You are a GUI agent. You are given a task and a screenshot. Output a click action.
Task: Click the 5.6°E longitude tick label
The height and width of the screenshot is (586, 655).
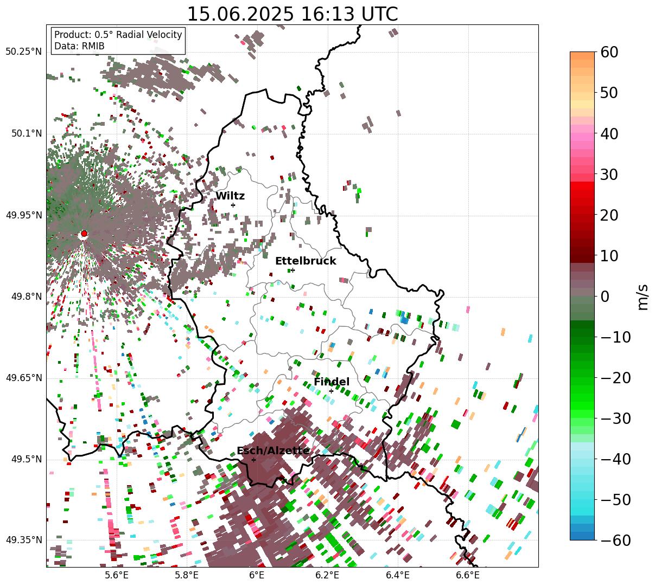click(x=117, y=575)
